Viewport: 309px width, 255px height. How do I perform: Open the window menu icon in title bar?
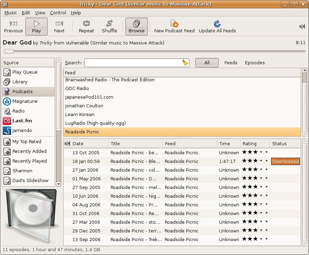[x=5, y=4]
